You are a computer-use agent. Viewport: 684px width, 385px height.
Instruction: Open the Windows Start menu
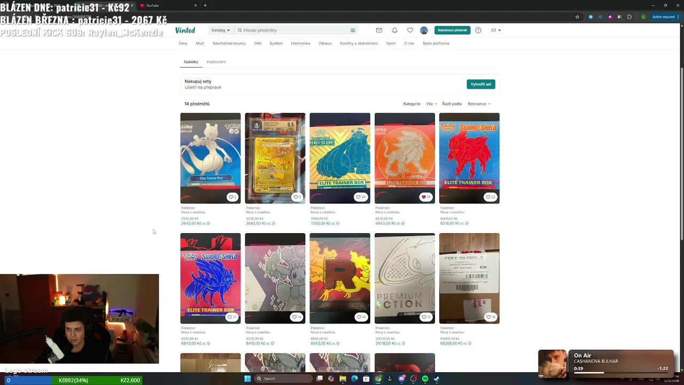pos(247,379)
